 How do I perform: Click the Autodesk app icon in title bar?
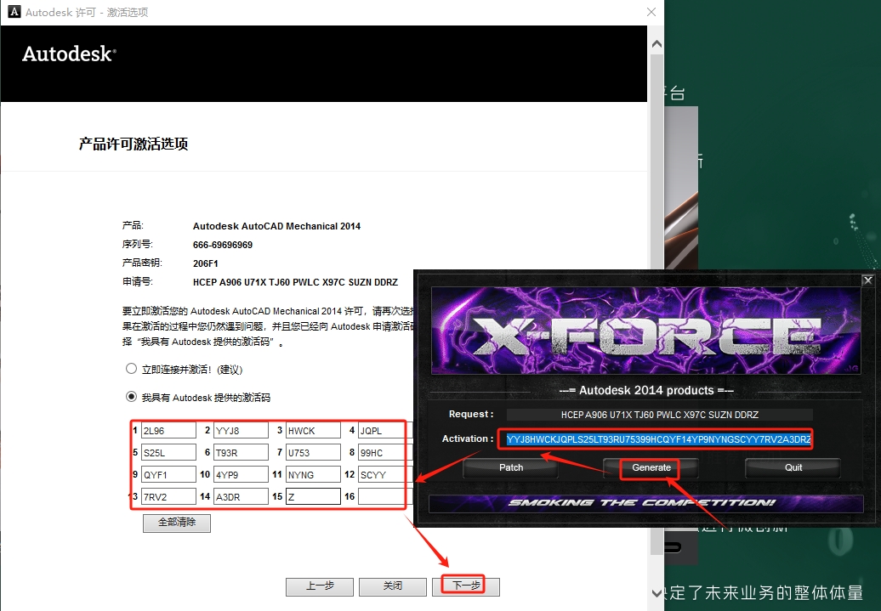[x=14, y=12]
